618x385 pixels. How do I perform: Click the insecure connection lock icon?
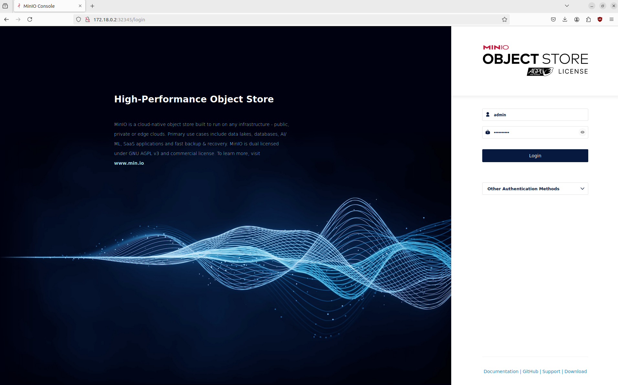[x=87, y=19]
